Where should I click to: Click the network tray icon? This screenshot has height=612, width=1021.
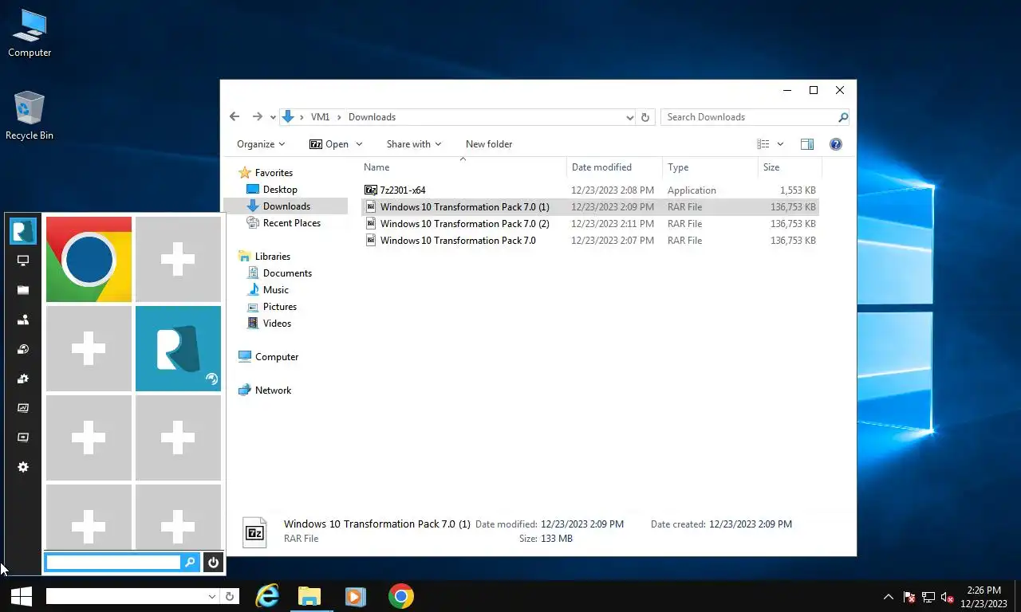(x=928, y=597)
